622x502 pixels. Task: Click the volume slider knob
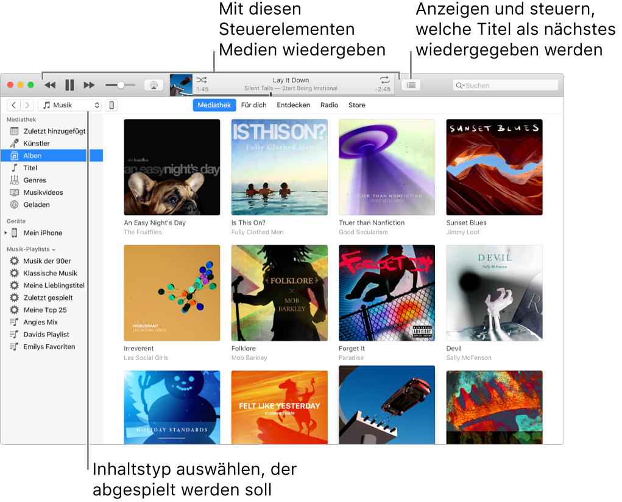click(x=121, y=85)
